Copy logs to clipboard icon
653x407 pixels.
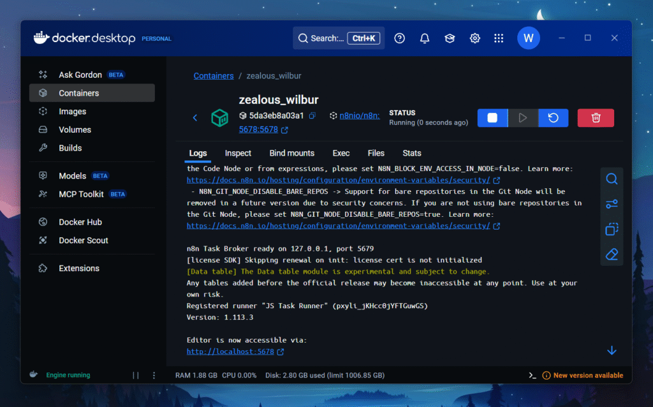[x=612, y=229]
